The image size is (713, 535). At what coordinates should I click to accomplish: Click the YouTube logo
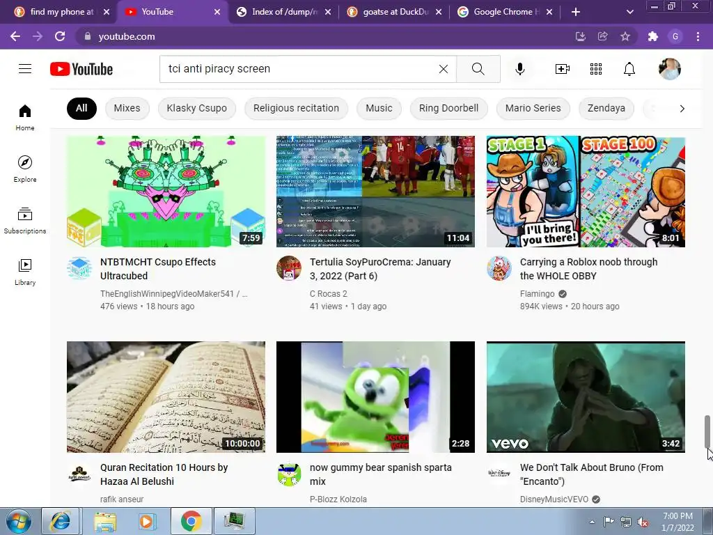[81, 69]
